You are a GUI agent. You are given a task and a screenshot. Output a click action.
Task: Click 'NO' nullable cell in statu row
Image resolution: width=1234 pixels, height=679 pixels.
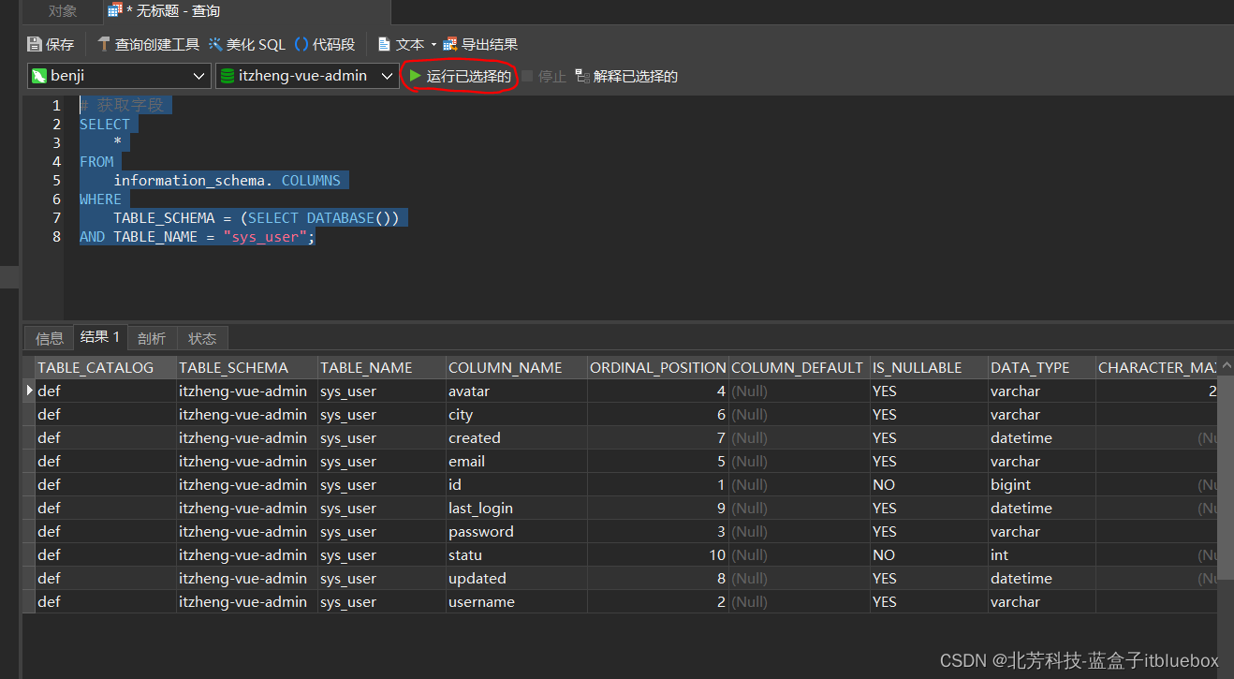pyautogui.click(x=929, y=554)
